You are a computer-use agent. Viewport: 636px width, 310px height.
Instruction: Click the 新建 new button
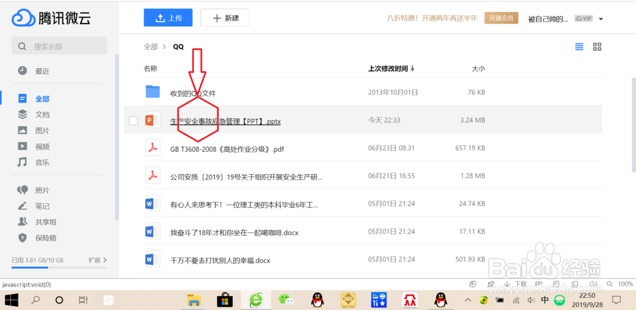[x=225, y=18]
